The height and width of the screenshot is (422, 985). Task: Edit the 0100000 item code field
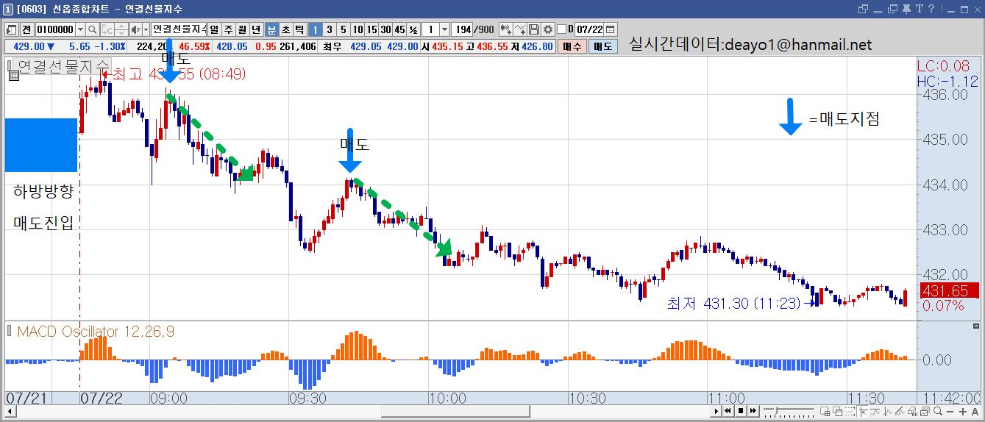point(55,29)
